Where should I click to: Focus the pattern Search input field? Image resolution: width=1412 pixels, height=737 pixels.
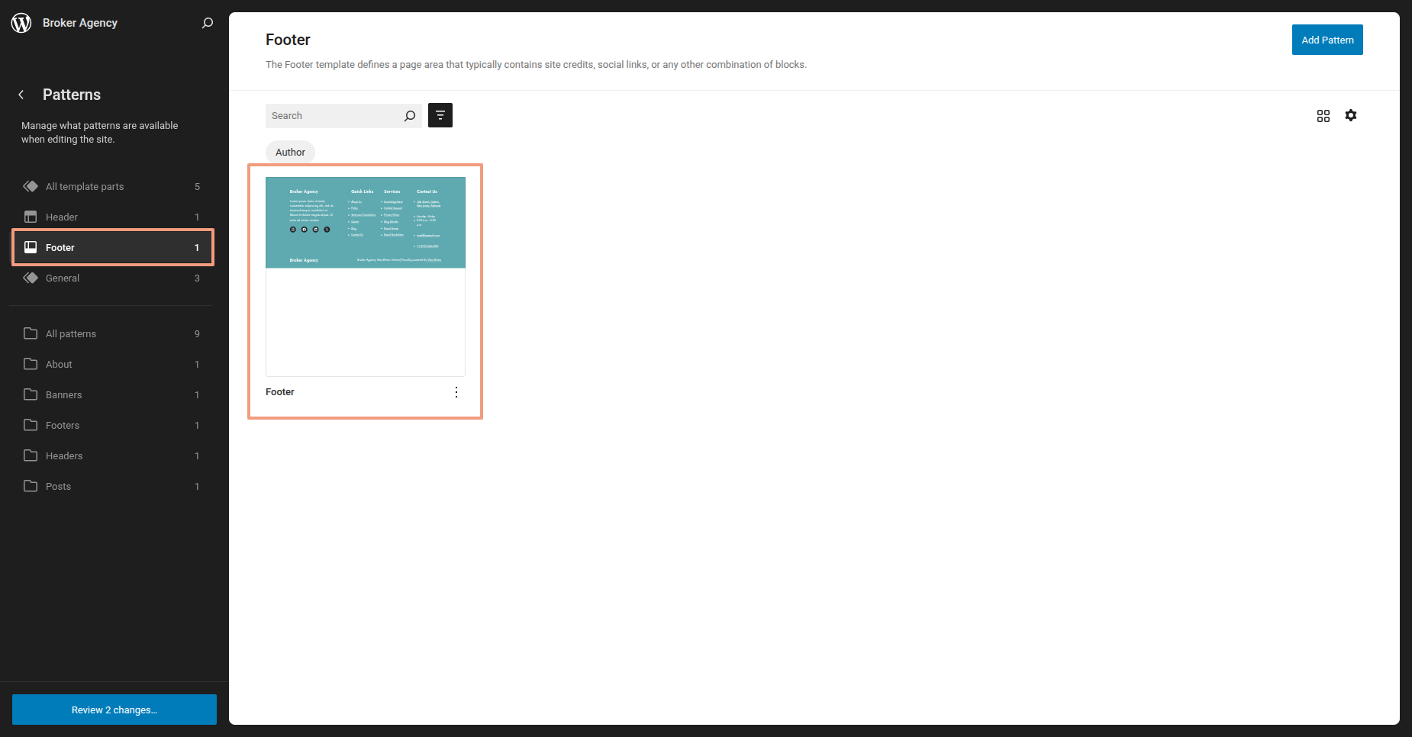pyautogui.click(x=333, y=116)
